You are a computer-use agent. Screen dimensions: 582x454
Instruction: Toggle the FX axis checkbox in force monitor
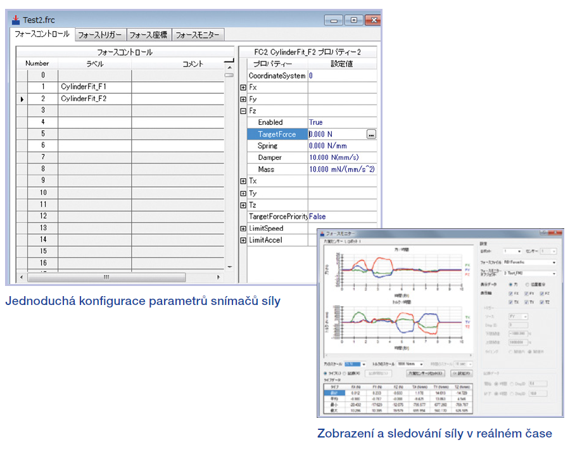(x=510, y=294)
